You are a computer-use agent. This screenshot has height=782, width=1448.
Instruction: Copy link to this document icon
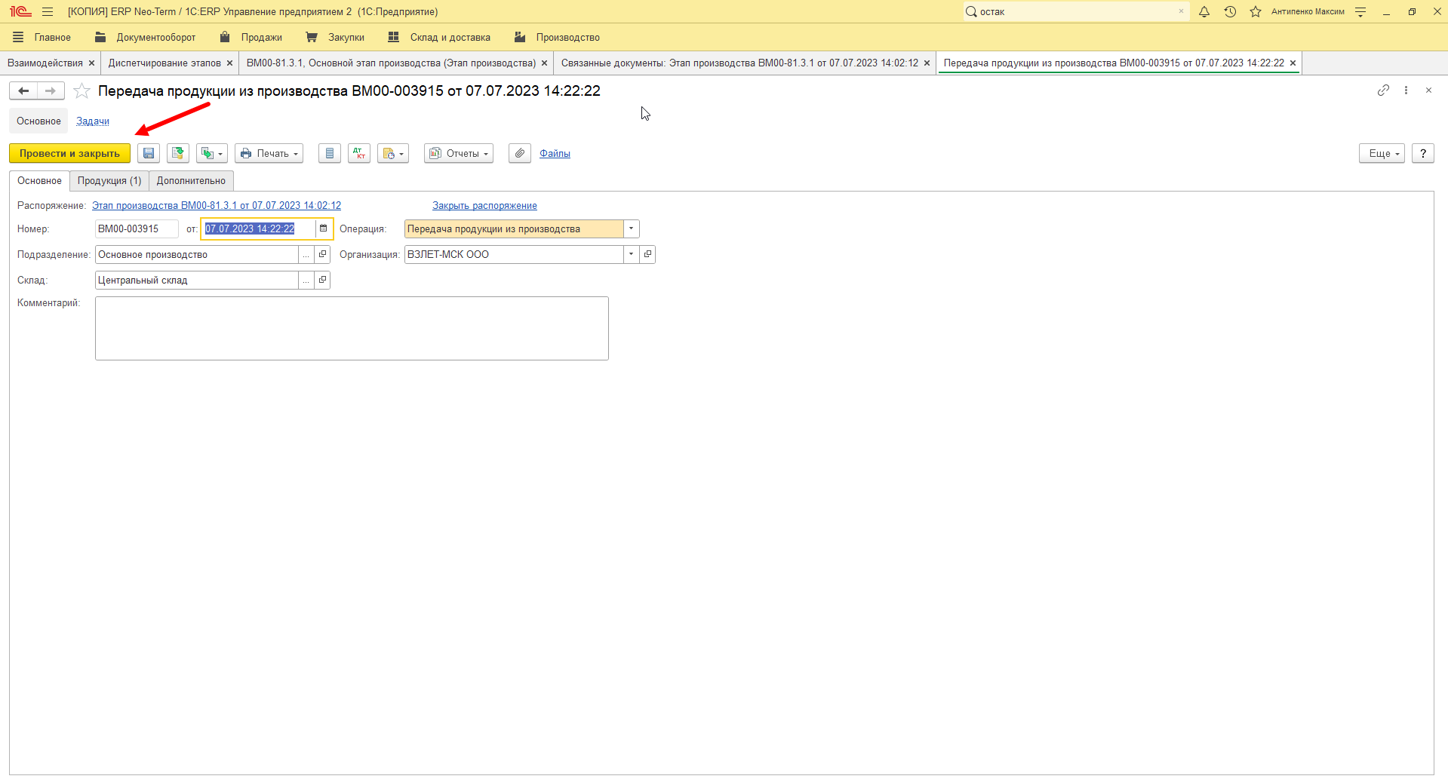tap(1383, 90)
